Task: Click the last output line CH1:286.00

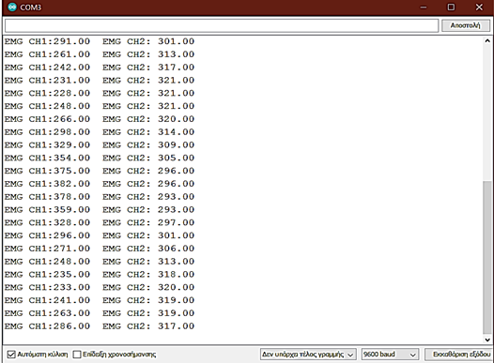Action: [x=100, y=326]
